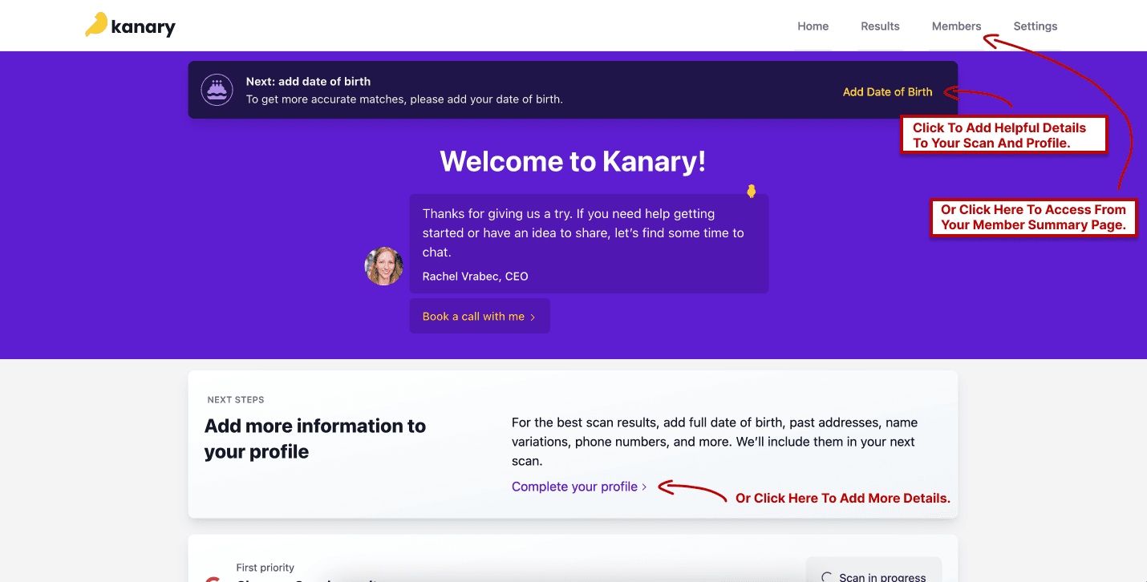The width and height of the screenshot is (1147, 582).
Task: Click the birthday cake icon in banner
Action: coord(217,90)
